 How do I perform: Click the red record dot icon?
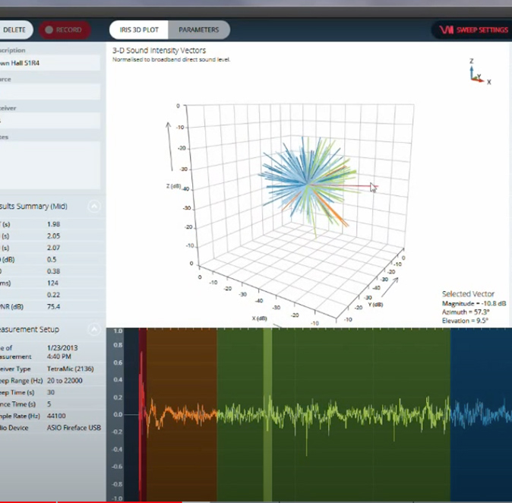tap(49, 30)
